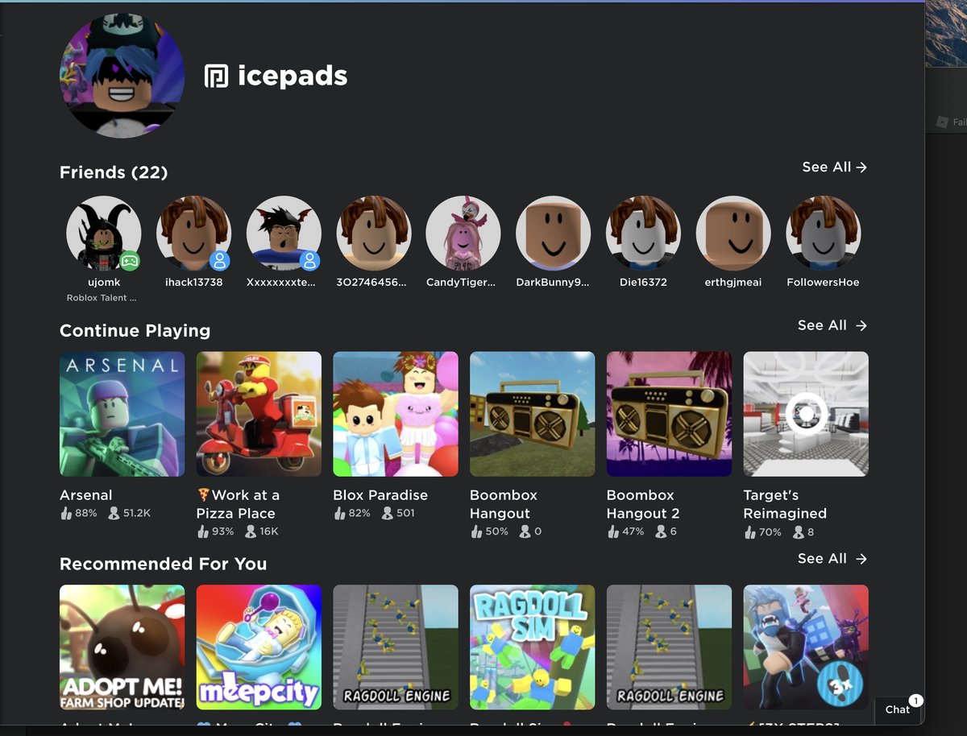Open friend FollowersHoe's avatar
Viewport: 967px width, 736px height.
point(823,234)
